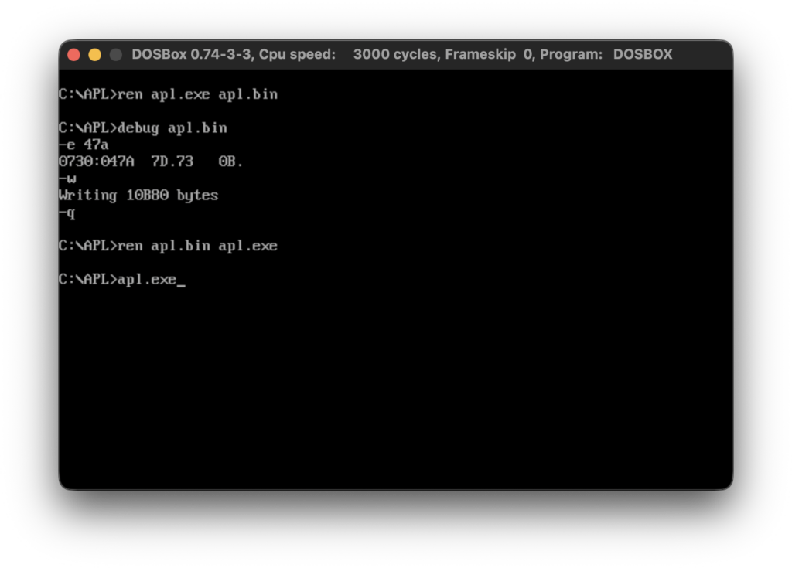Click the first ren apl.exe apl.bin command
Image resolution: width=792 pixels, height=568 pixels.
(196, 94)
